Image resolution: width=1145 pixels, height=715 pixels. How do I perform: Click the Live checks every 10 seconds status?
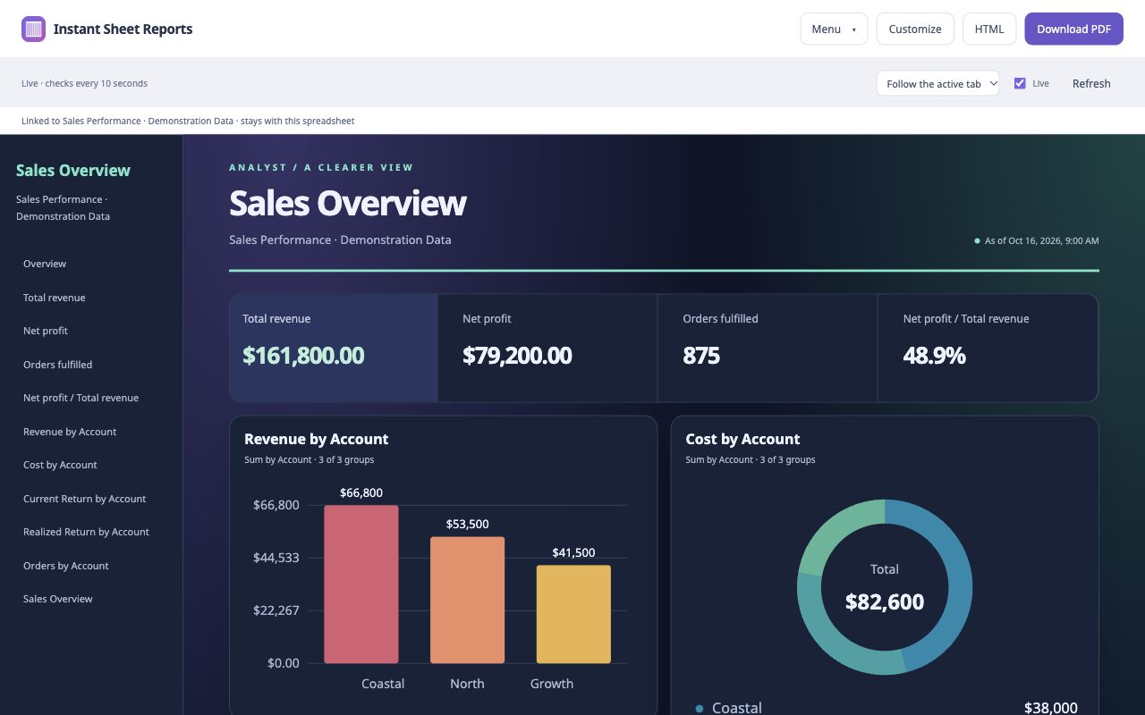[84, 83]
